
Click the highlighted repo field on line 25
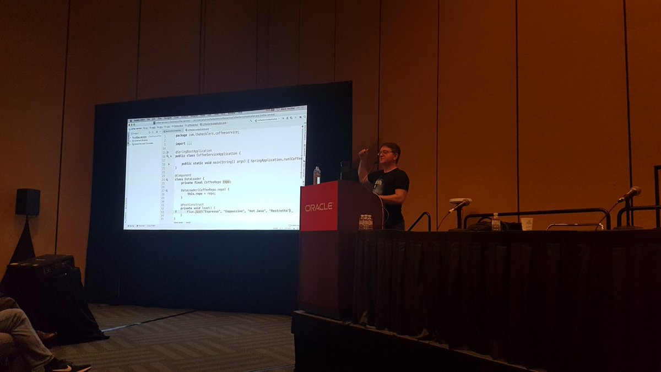pyautogui.click(x=226, y=182)
